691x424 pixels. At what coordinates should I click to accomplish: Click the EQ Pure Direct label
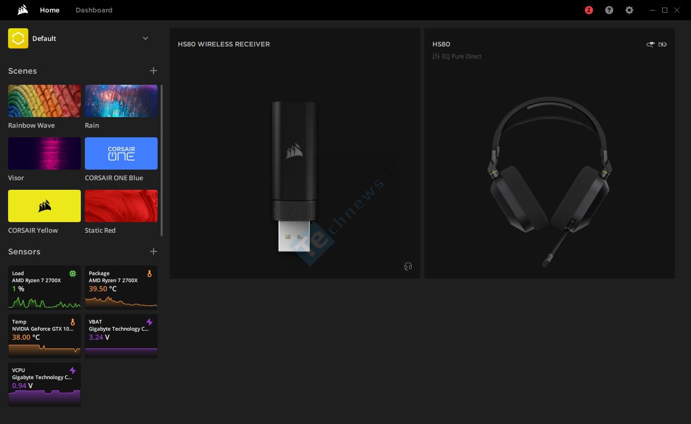point(462,57)
